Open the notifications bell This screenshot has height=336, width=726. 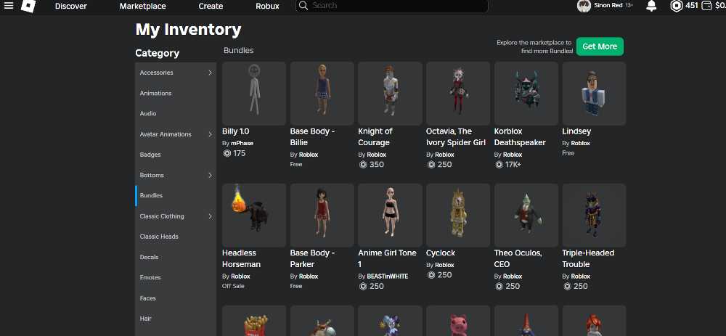click(x=651, y=6)
